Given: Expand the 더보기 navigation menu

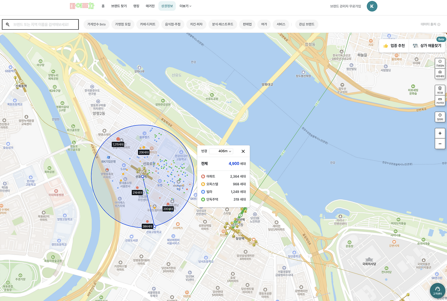Looking at the screenshot, I should click(185, 6).
